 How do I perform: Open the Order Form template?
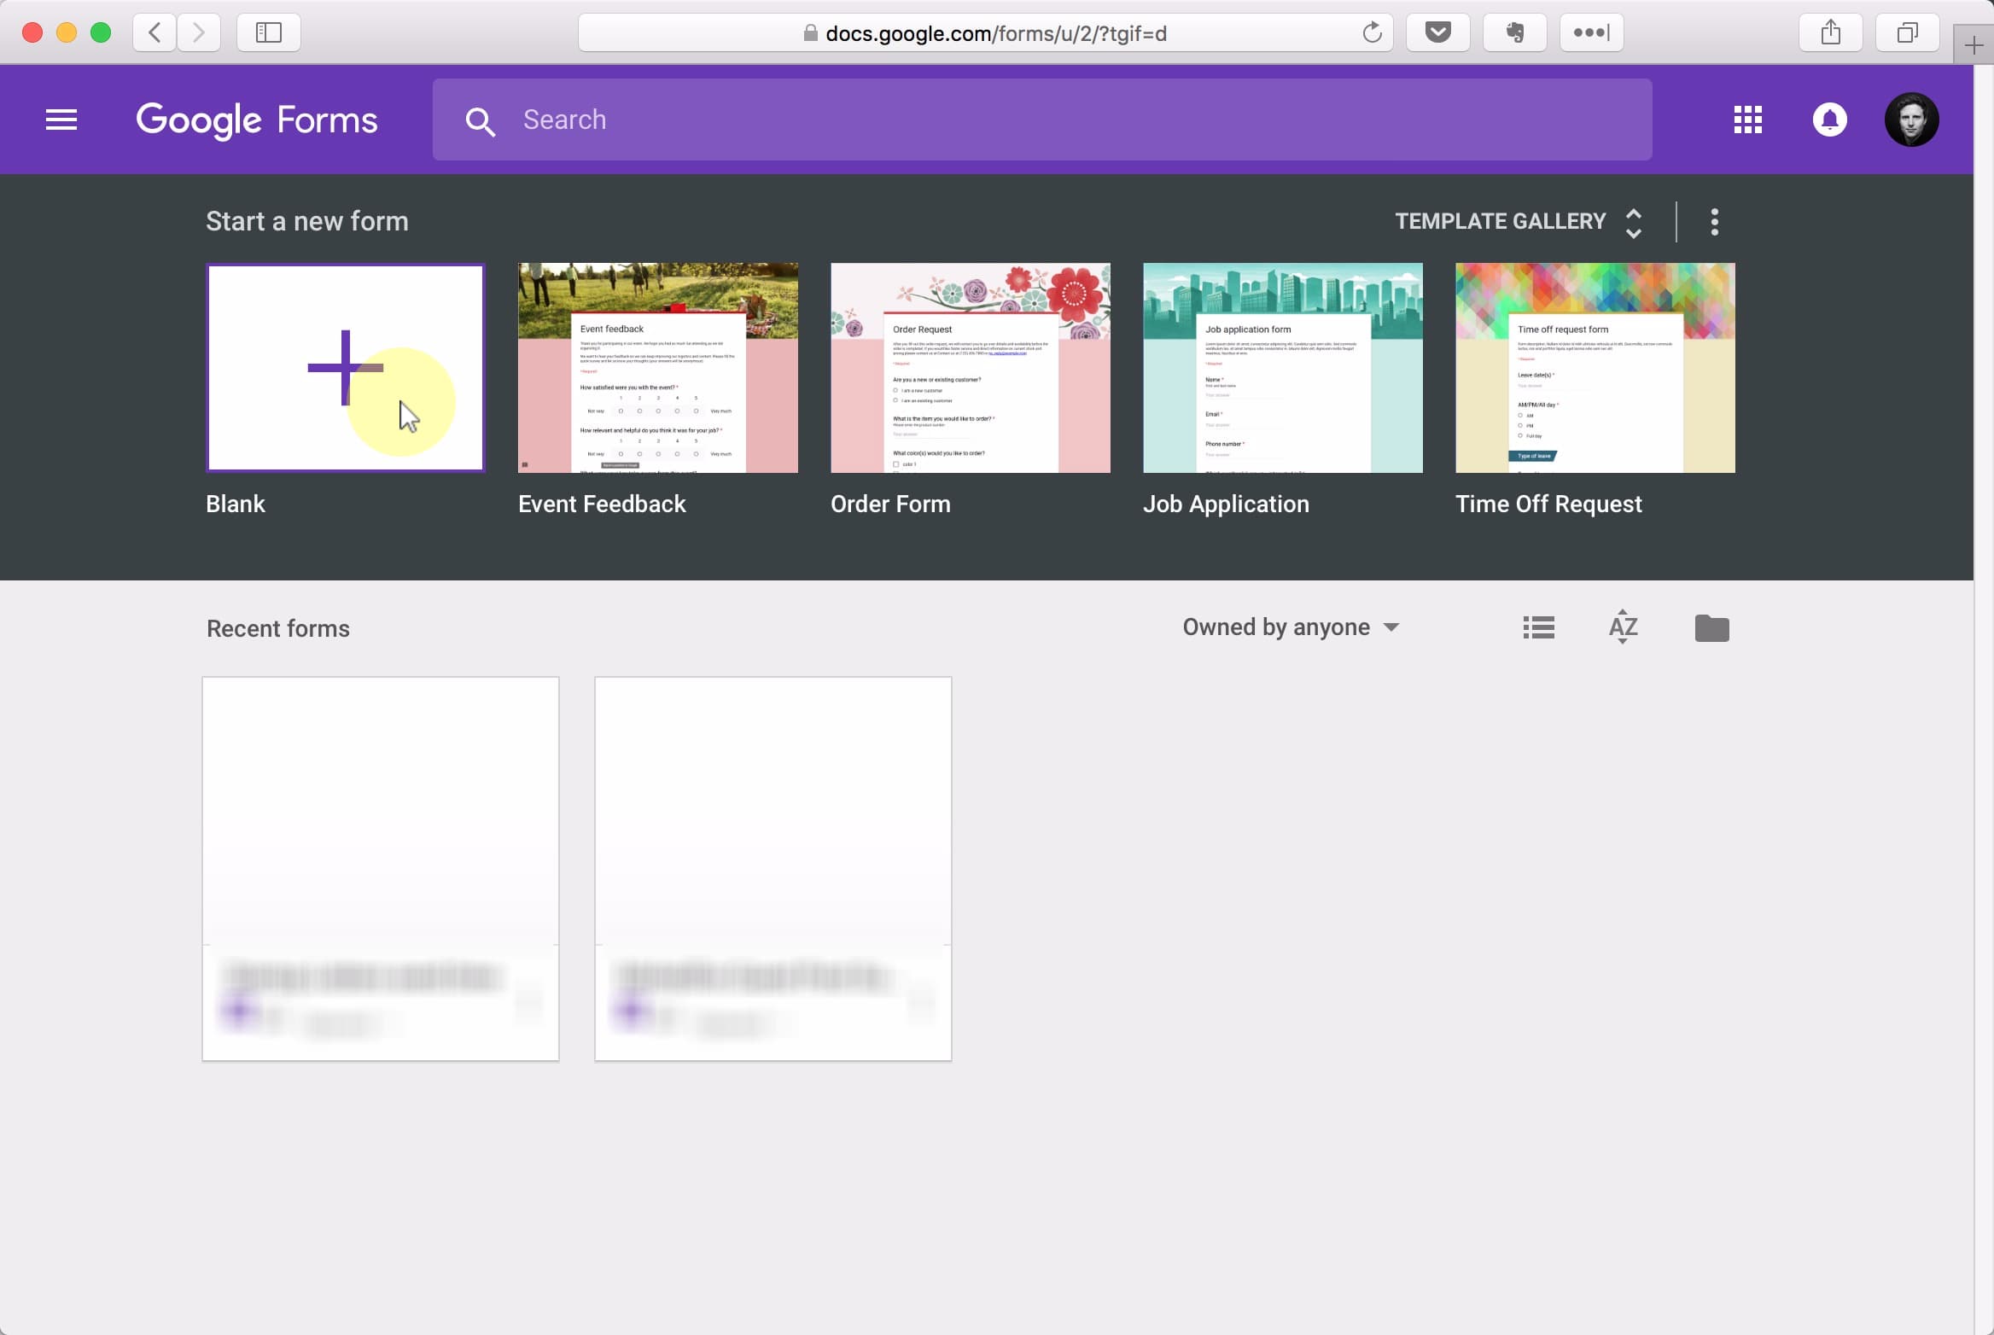(x=970, y=368)
